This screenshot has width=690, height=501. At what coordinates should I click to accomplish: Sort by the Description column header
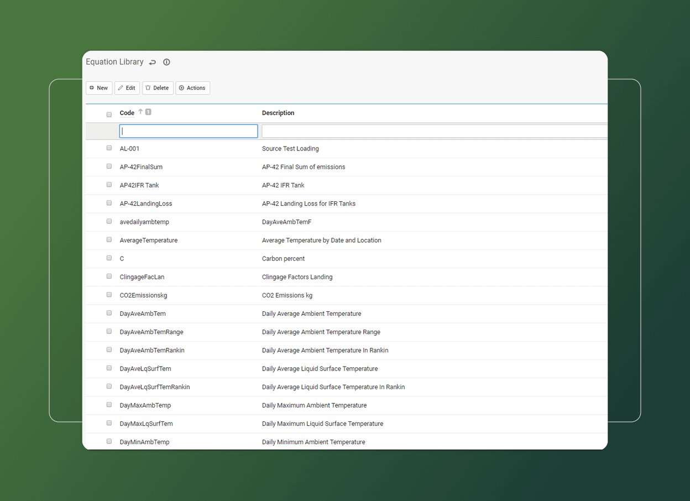pyautogui.click(x=278, y=113)
